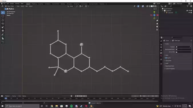Screen dimensions: 193x108
Task: Hide Cube object via eye icon
Action: [189, 13]
